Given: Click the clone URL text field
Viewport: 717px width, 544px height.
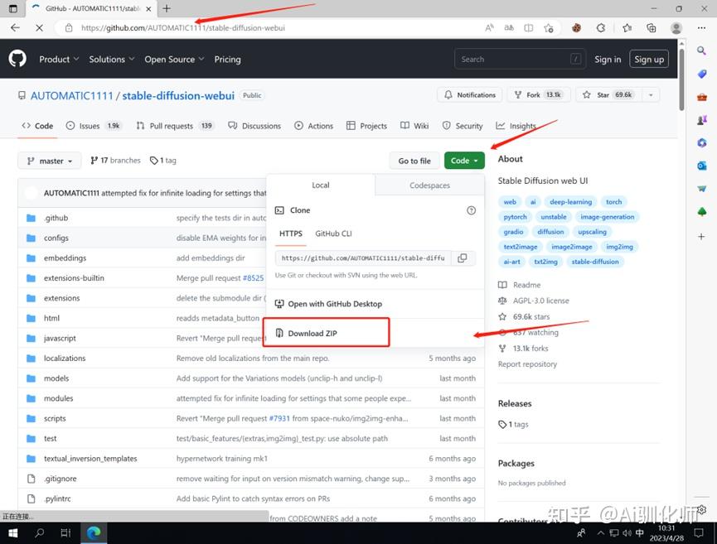Looking at the screenshot, I should tap(363, 258).
